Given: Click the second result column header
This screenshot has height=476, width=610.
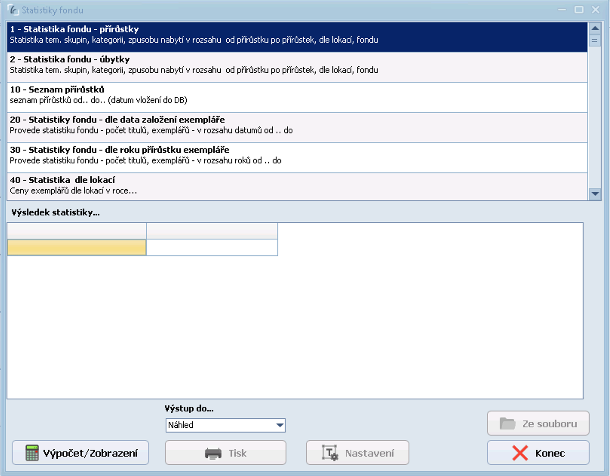Looking at the screenshot, I should (212, 231).
